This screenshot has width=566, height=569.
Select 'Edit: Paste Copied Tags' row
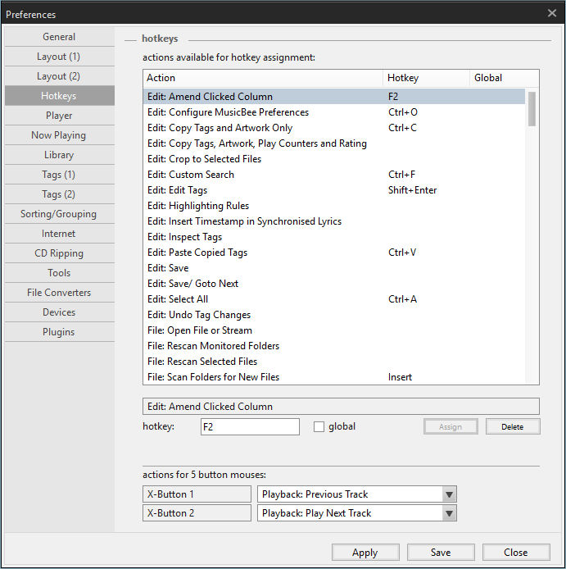tap(334, 253)
